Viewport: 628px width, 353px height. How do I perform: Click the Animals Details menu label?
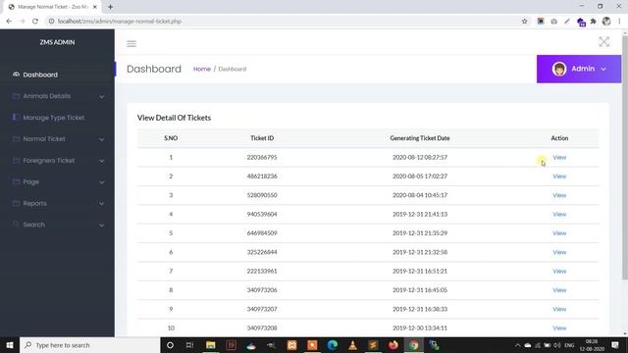47,96
